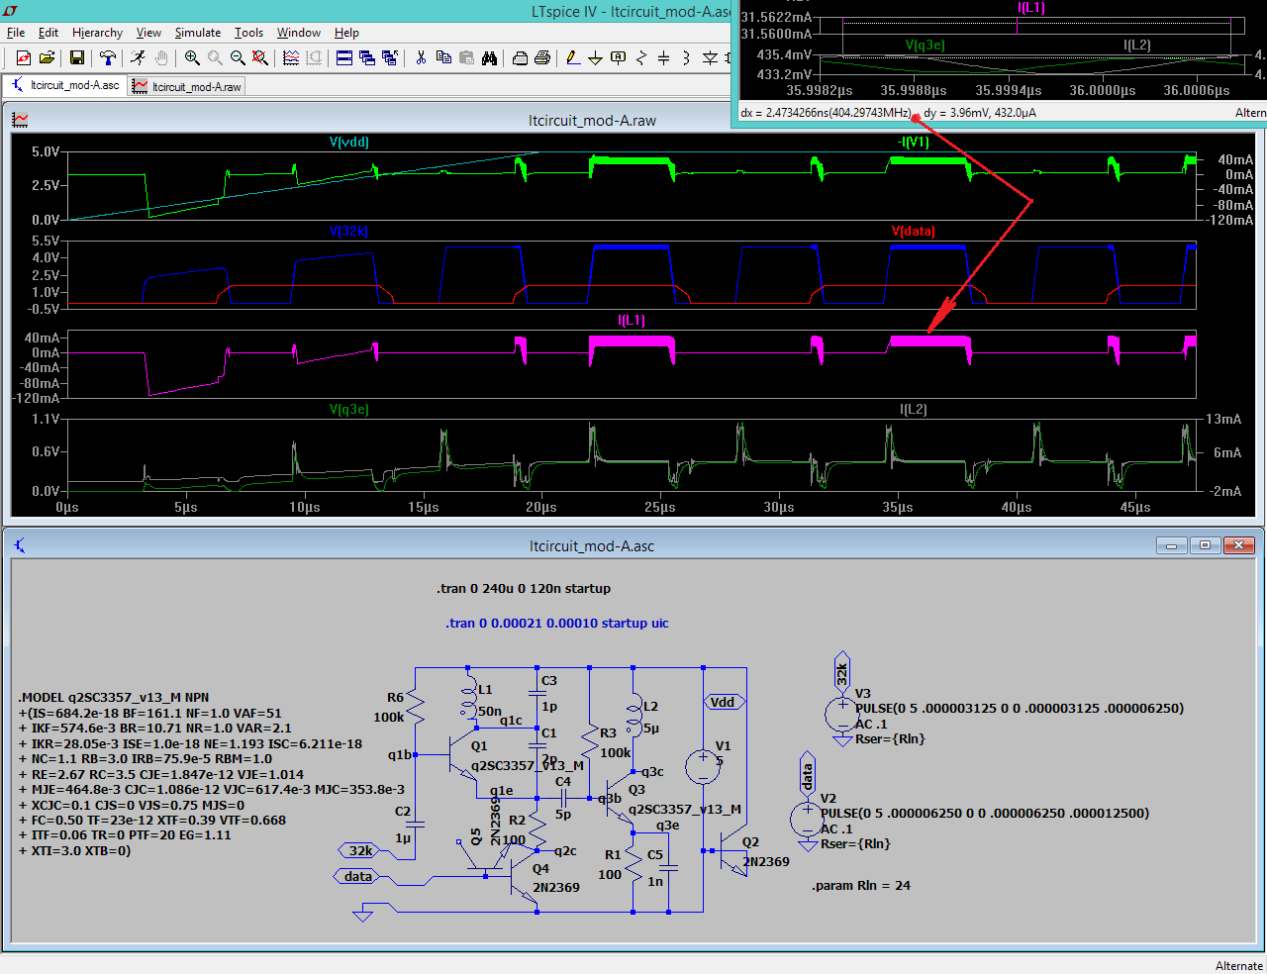The width and height of the screenshot is (1267, 974).
Task: Tile the windows with the tile icon
Action: [x=344, y=58]
